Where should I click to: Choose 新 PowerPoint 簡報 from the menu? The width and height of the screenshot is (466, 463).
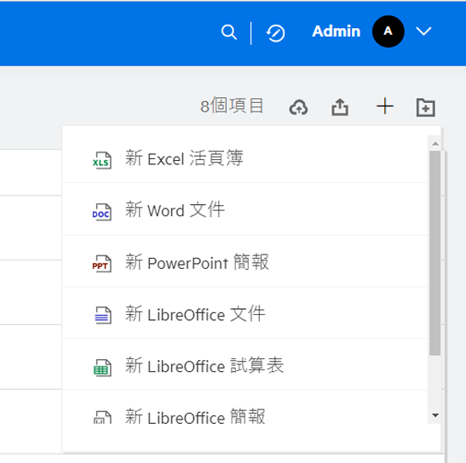click(245, 261)
